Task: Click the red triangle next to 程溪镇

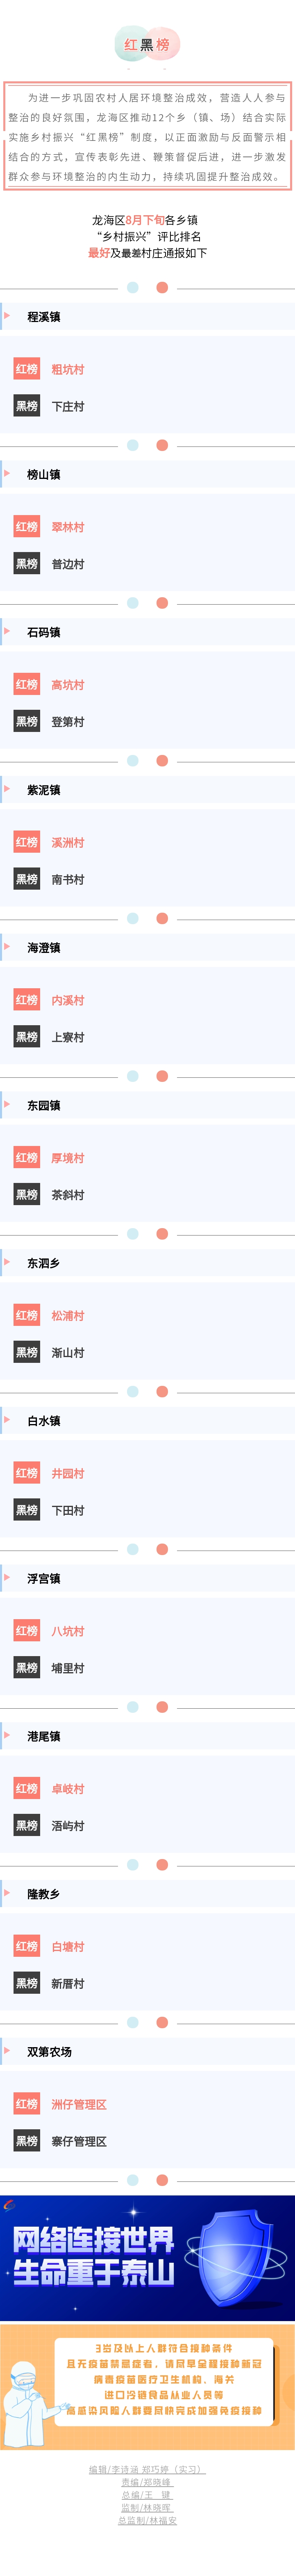Action: pyautogui.click(x=7, y=316)
